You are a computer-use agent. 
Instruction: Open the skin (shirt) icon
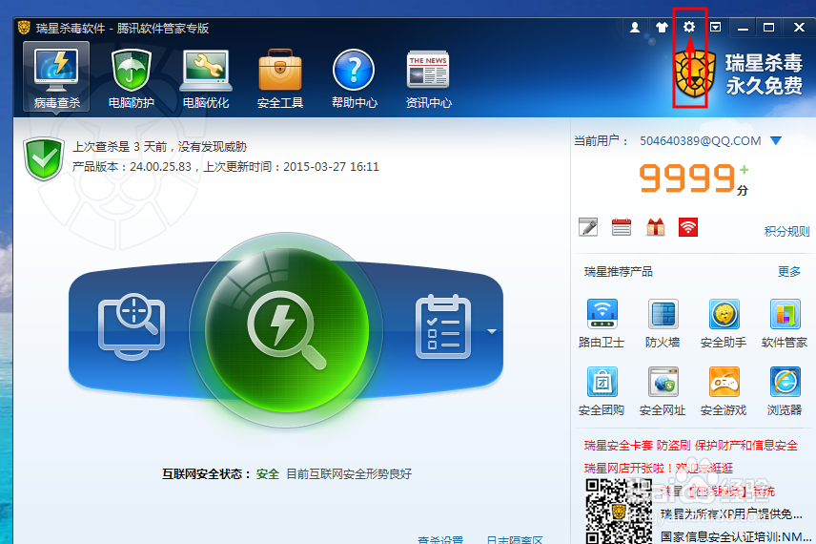[662, 28]
